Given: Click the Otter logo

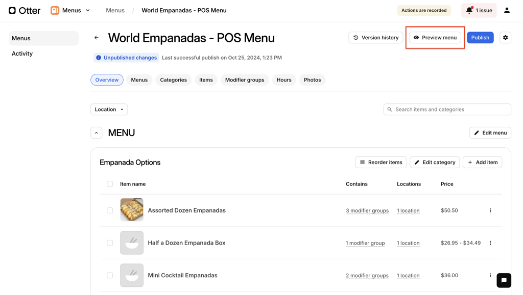Looking at the screenshot, I should (x=25, y=10).
